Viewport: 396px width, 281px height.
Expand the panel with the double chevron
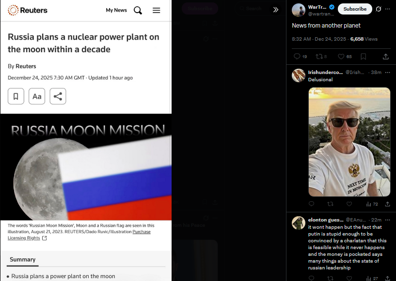pos(276,10)
